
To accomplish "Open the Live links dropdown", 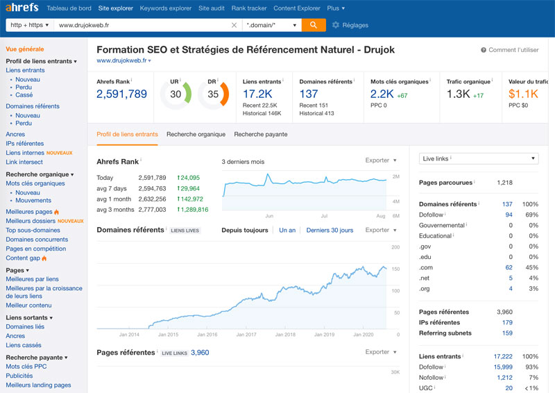I will coord(479,158).
